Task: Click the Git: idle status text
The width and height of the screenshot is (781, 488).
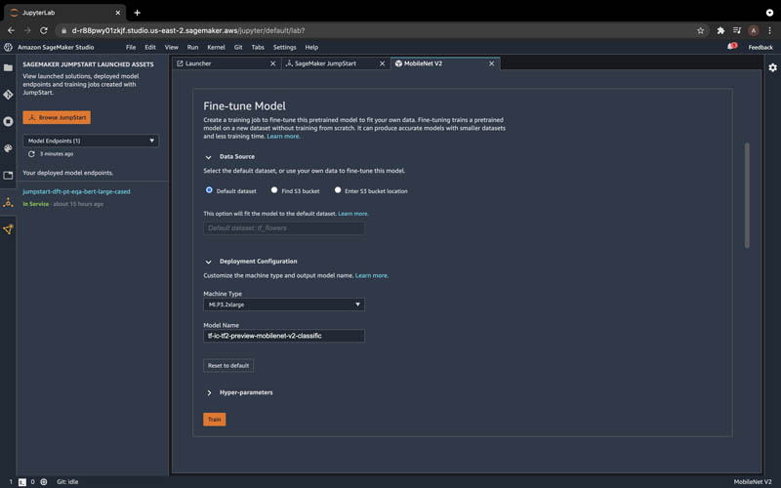Action: click(x=67, y=482)
